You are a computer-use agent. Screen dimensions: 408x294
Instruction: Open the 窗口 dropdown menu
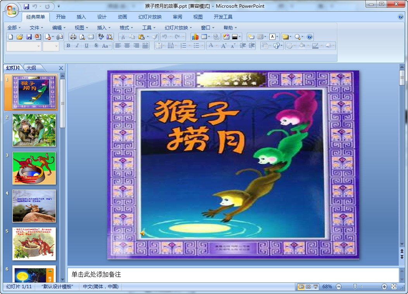coord(208,28)
